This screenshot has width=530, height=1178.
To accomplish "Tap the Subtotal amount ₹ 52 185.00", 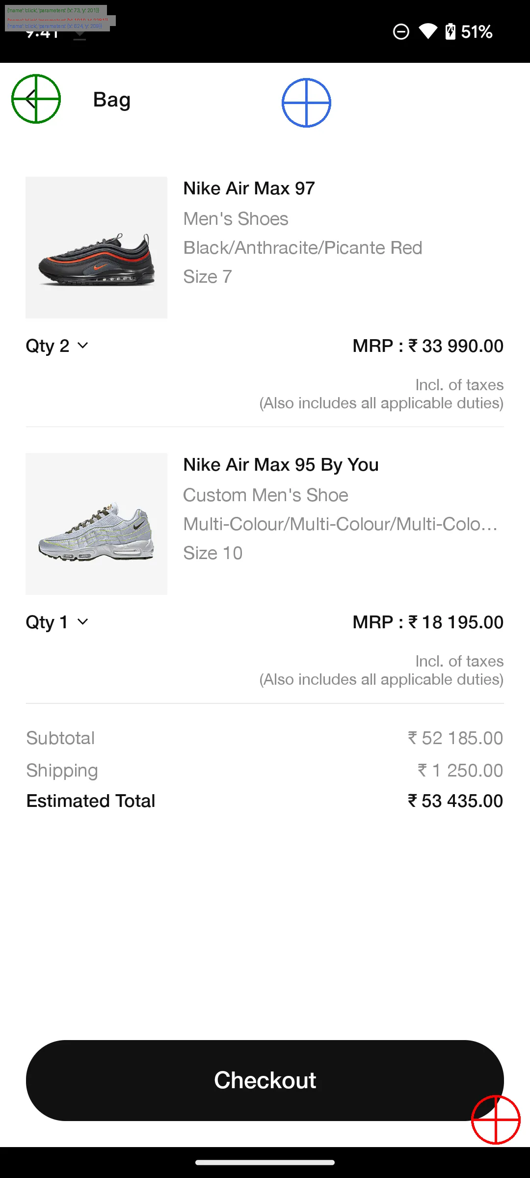I will tap(455, 738).
